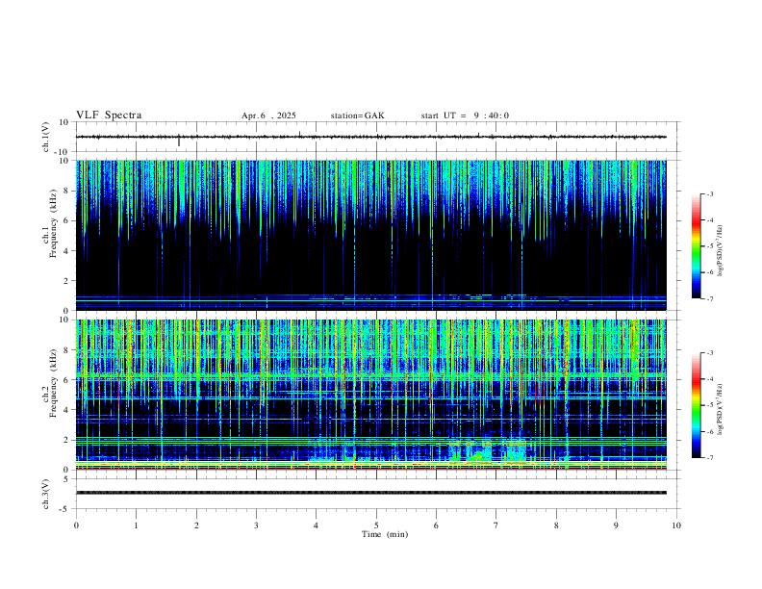Select the "start UT = 9 :40: 0" text

pos(465,115)
